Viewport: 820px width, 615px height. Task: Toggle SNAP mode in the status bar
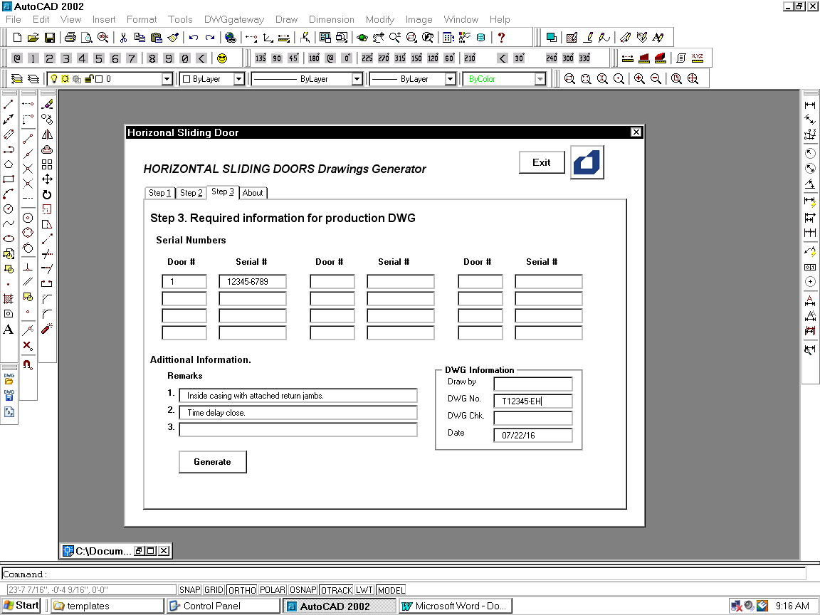click(x=190, y=589)
